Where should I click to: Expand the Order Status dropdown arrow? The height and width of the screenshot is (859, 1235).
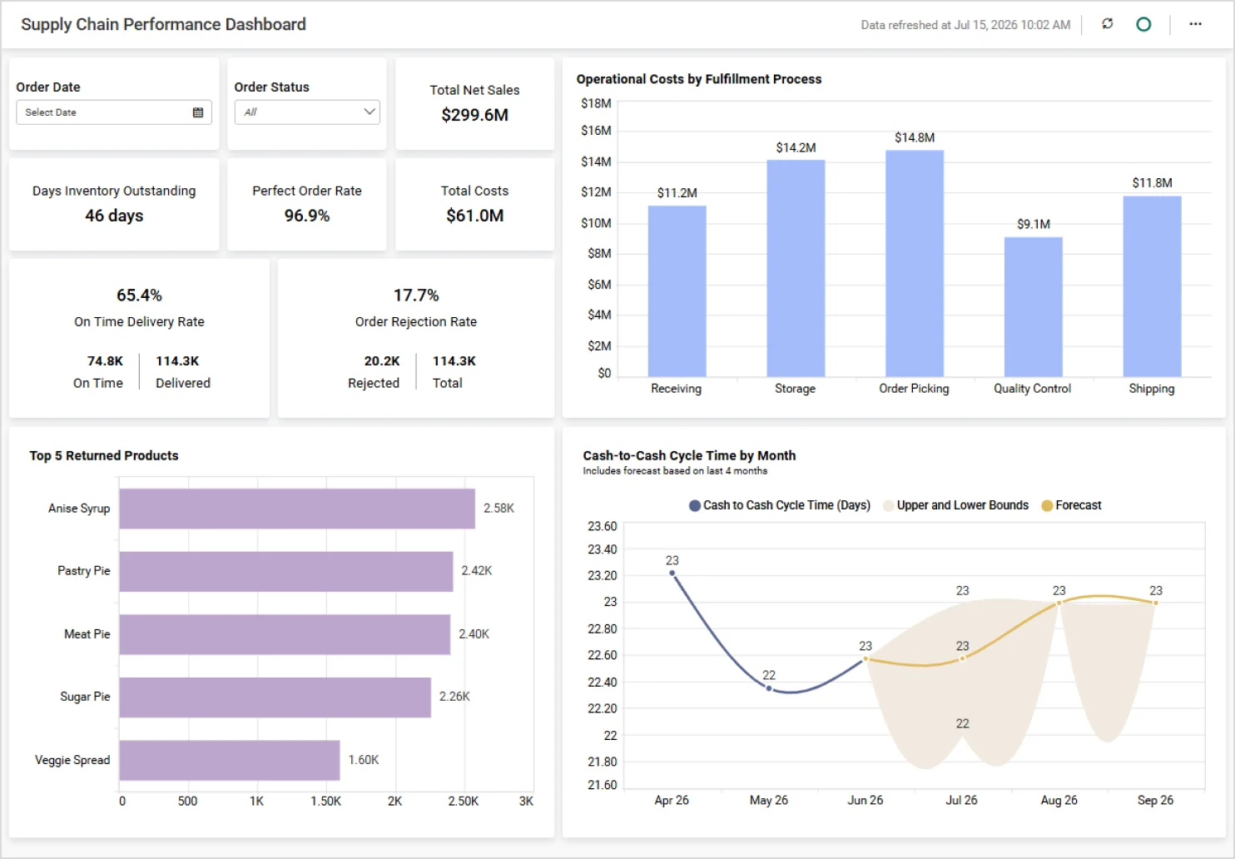(x=370, y=112)
